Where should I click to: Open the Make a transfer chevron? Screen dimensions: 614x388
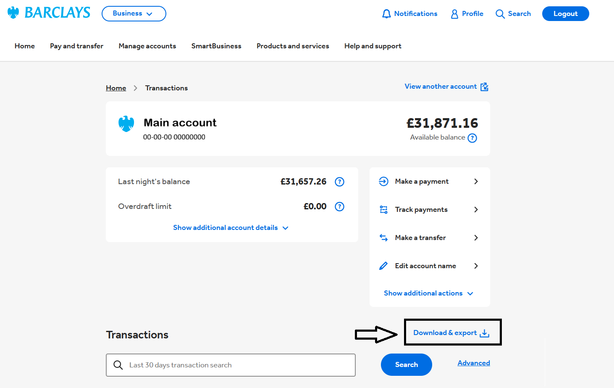(x=476, y=238)
